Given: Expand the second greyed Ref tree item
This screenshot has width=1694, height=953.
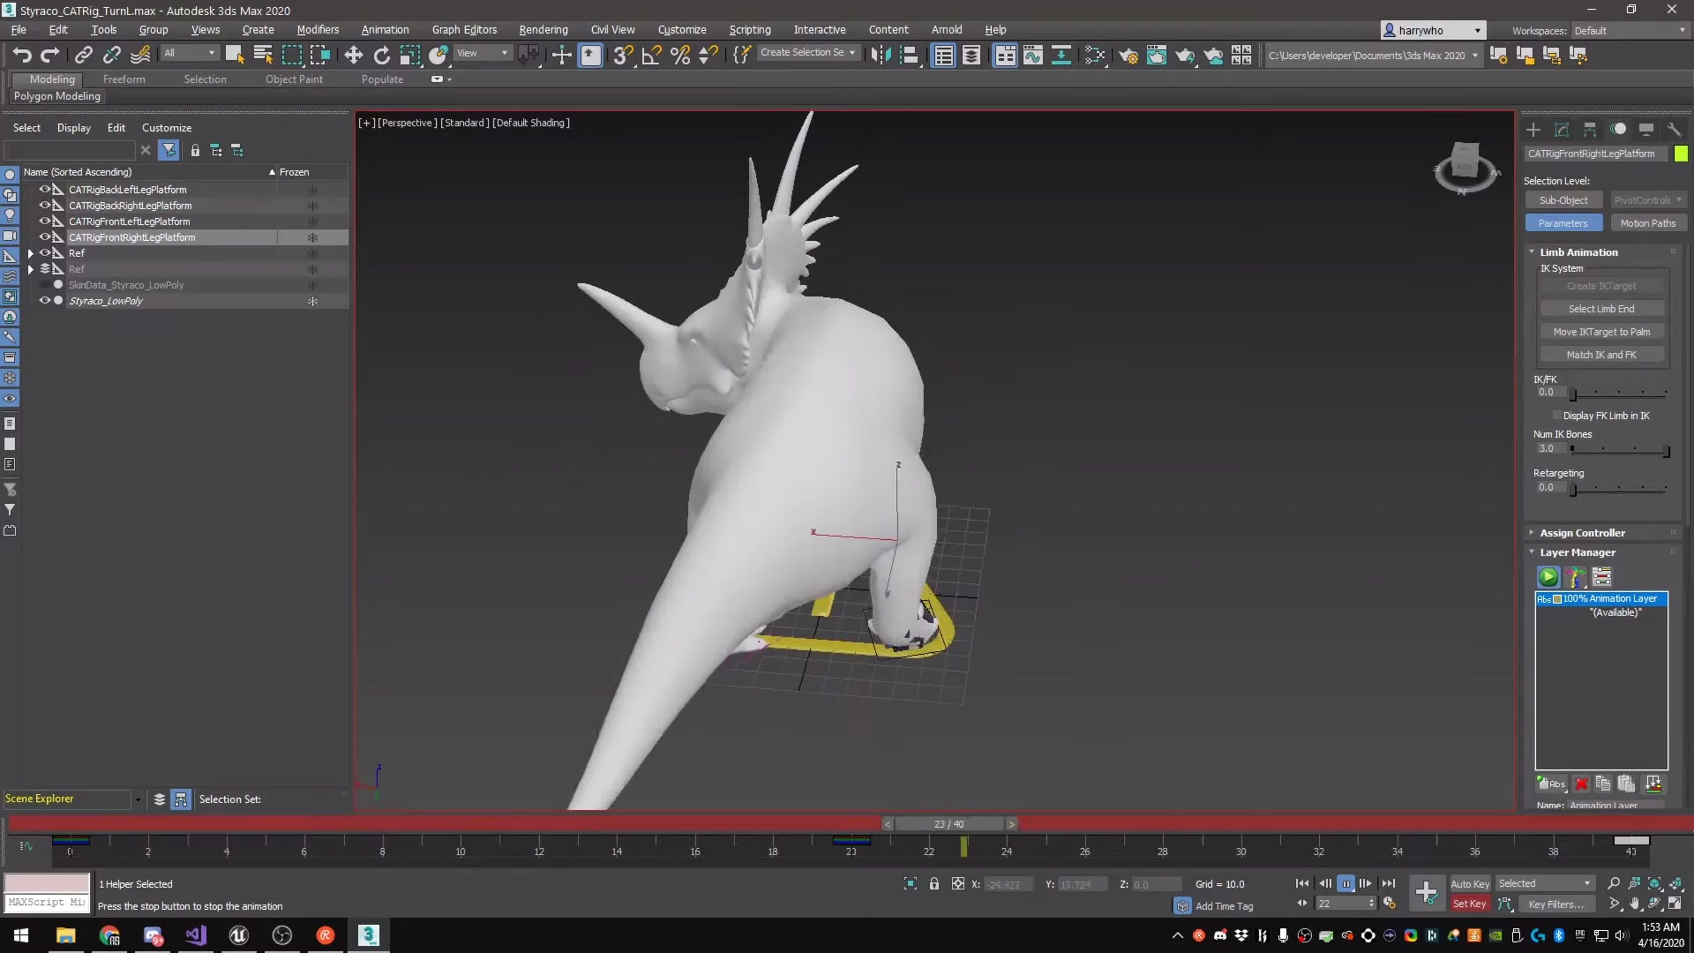Looking at the screenshot, I should point(30,269).
